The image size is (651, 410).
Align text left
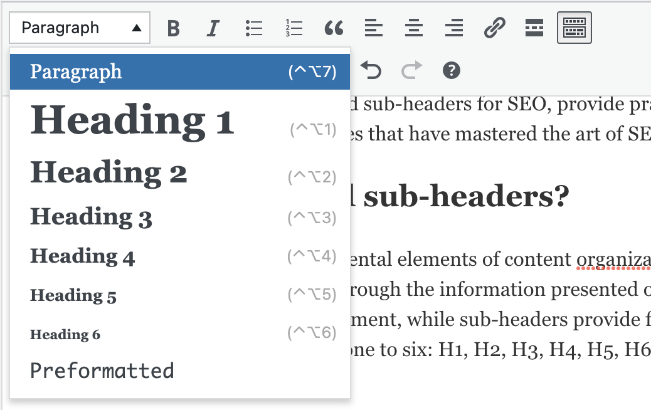click(x=374, y=28)
